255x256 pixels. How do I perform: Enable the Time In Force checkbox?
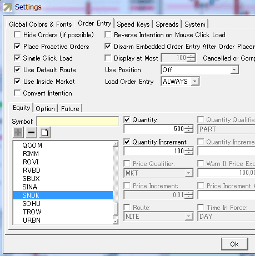(201, 207)
